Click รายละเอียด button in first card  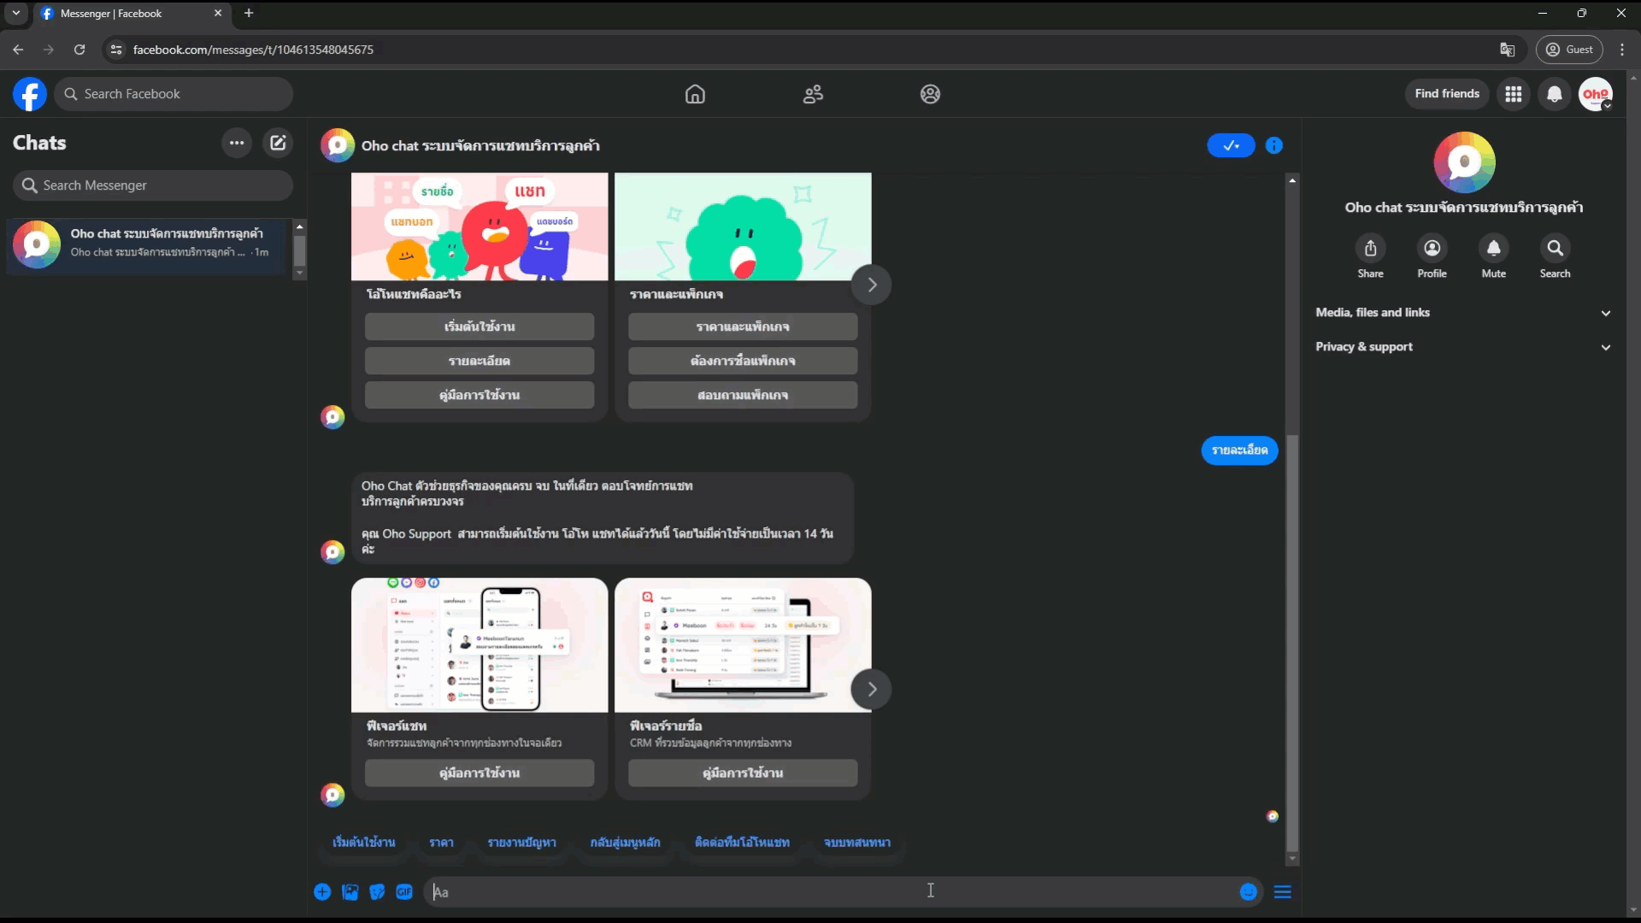479,361
